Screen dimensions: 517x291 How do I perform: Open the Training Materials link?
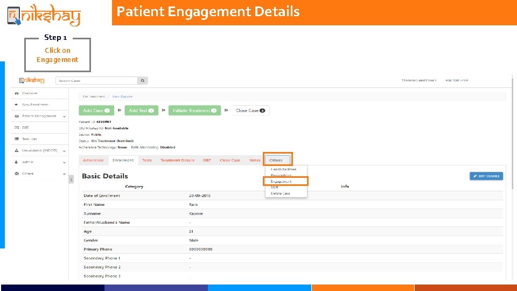tap(419, 80)
